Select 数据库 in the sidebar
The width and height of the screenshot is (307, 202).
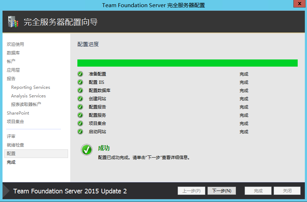click(13, 53)
